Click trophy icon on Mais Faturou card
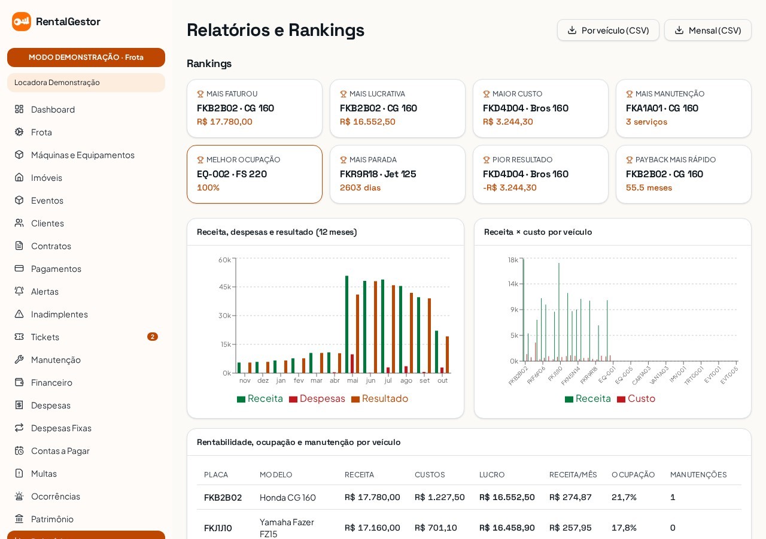This screenshot has height=539, width=766. point(200,94)
